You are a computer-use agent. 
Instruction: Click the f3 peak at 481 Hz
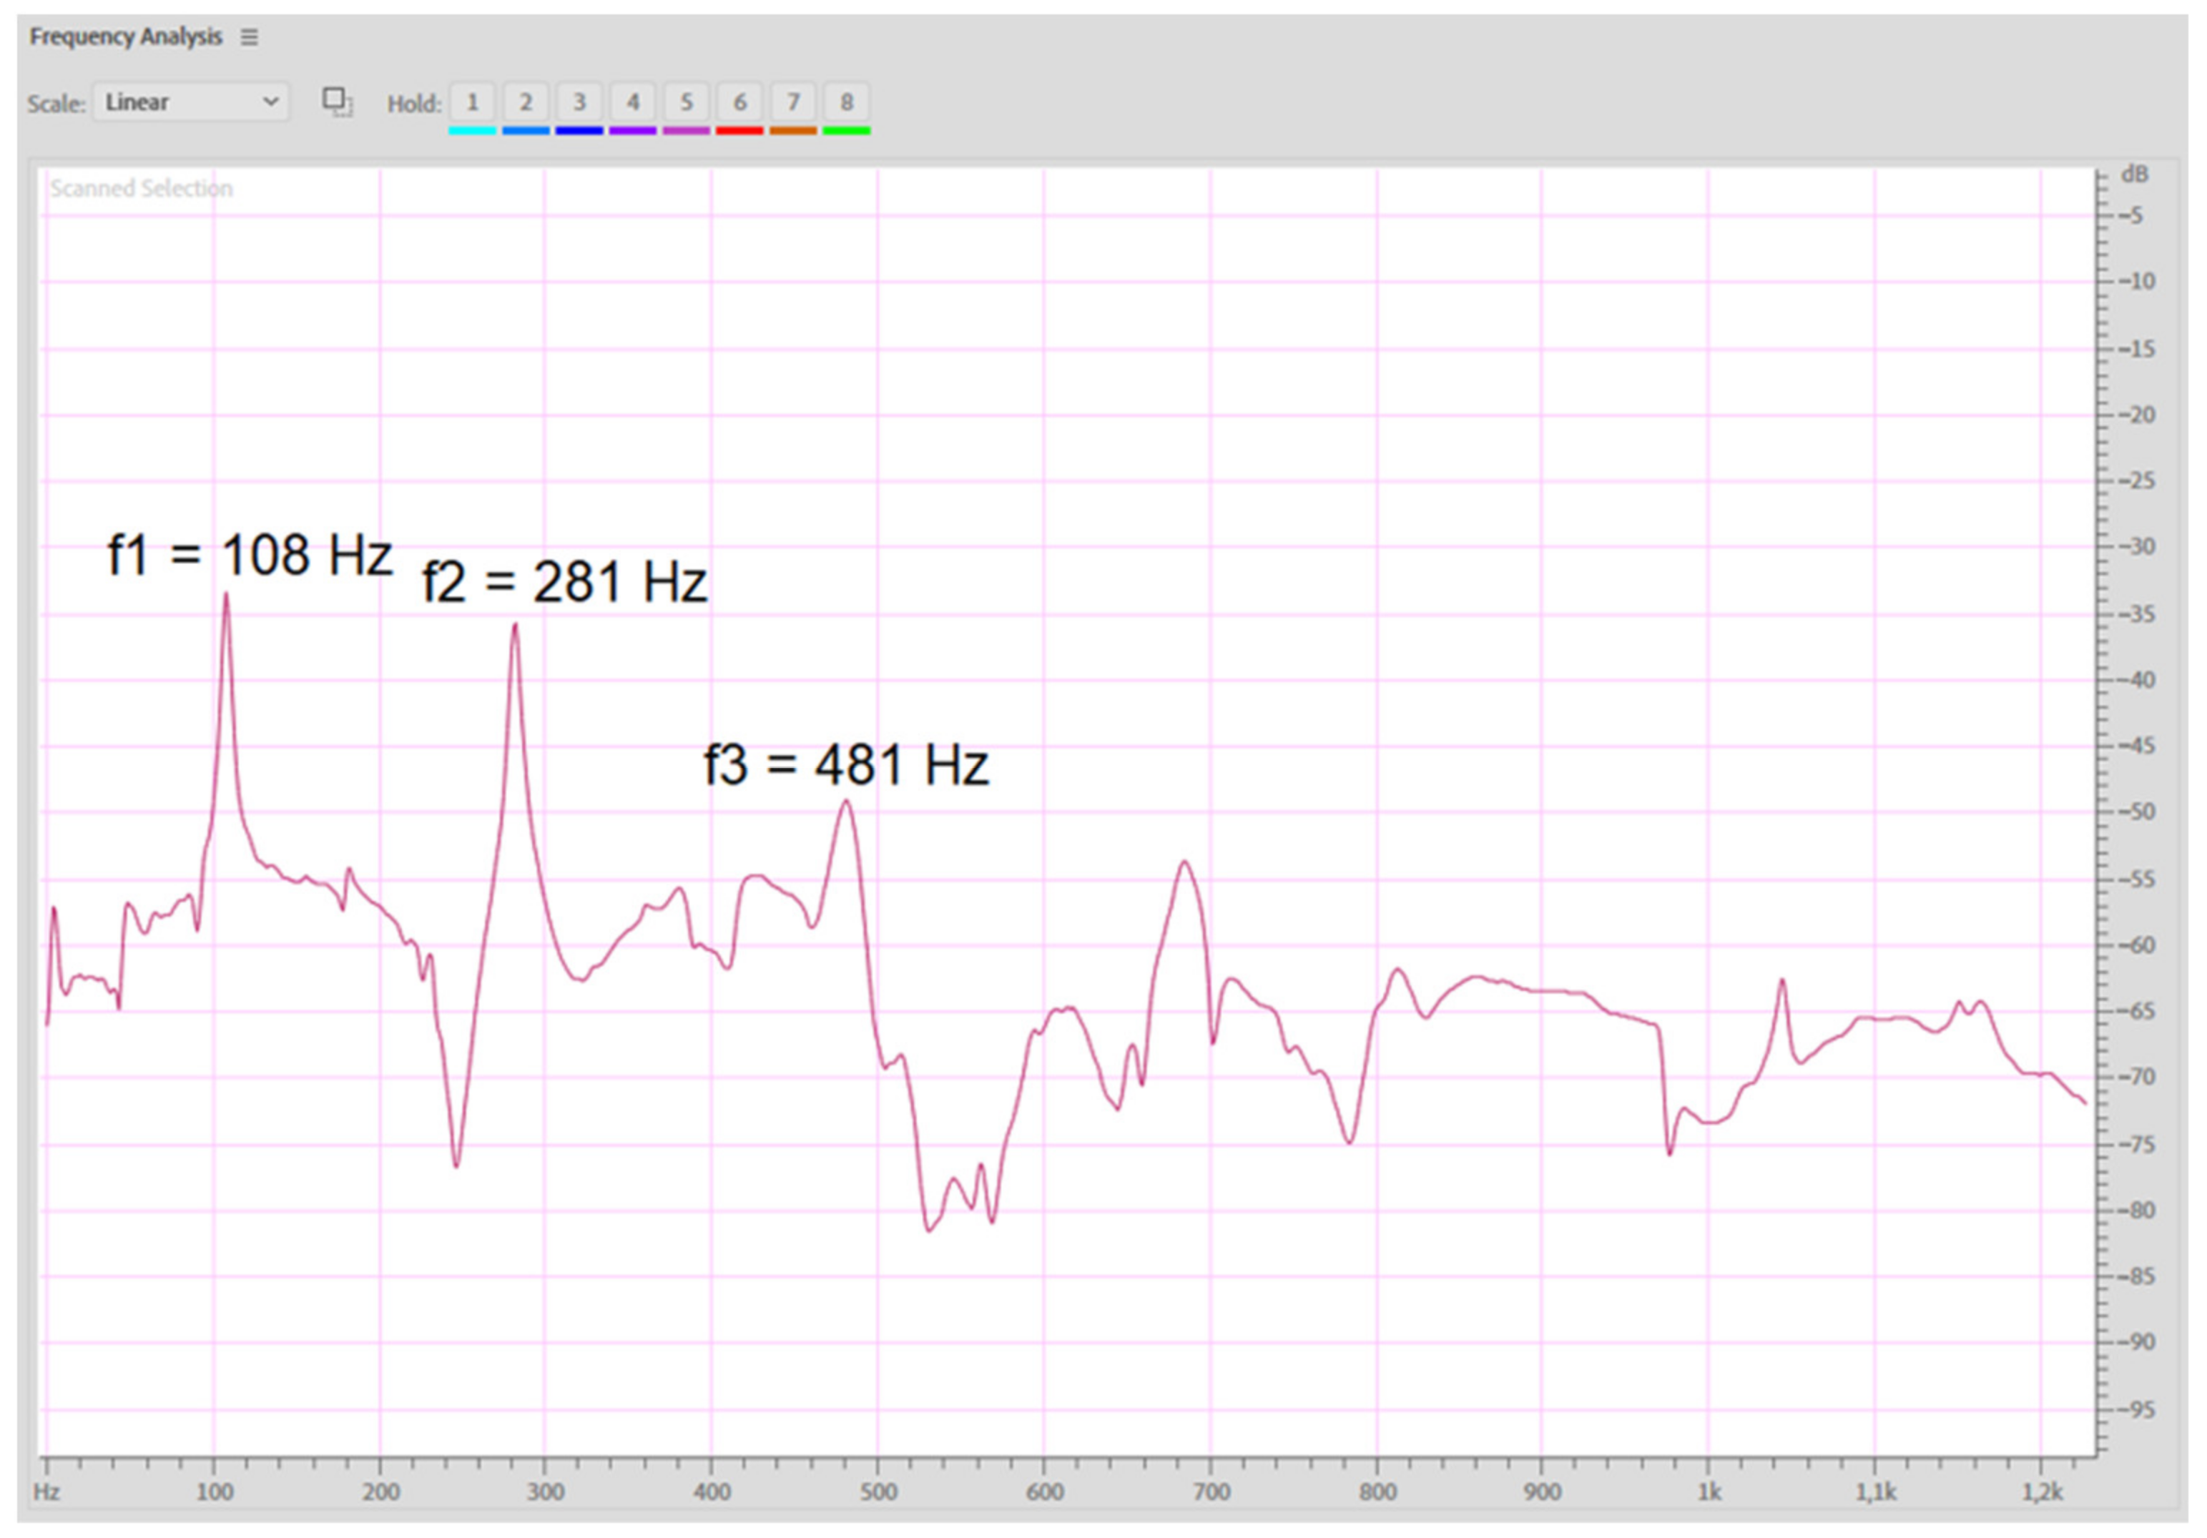pos(846,803)
